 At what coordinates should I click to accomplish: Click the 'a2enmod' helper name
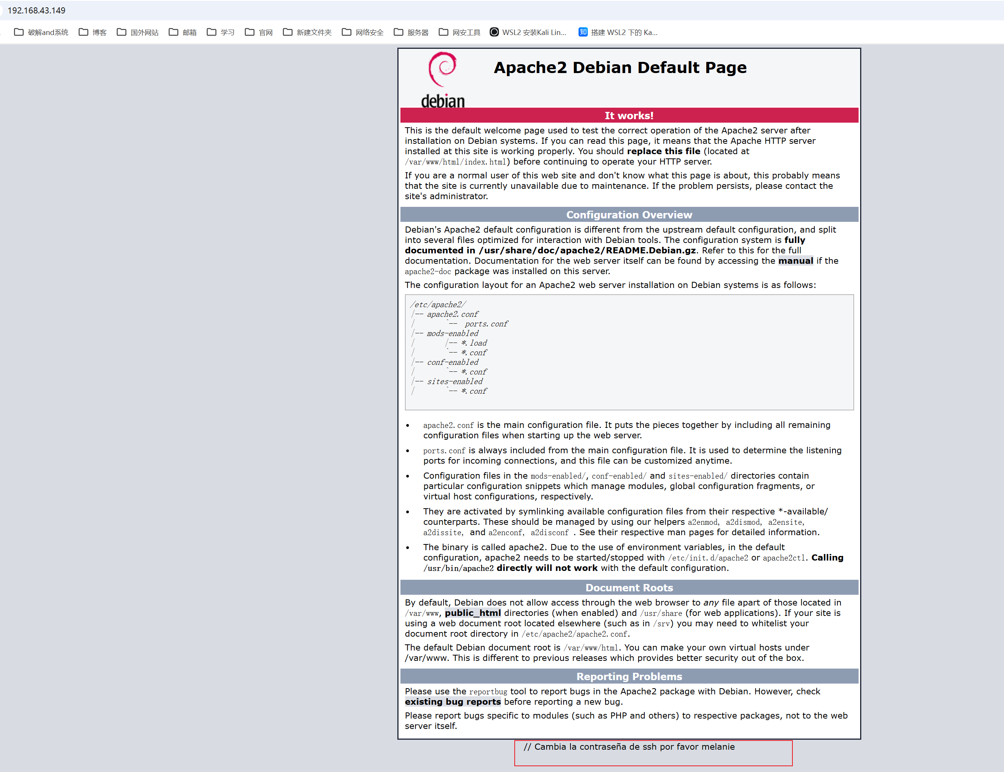pos(702,522)
